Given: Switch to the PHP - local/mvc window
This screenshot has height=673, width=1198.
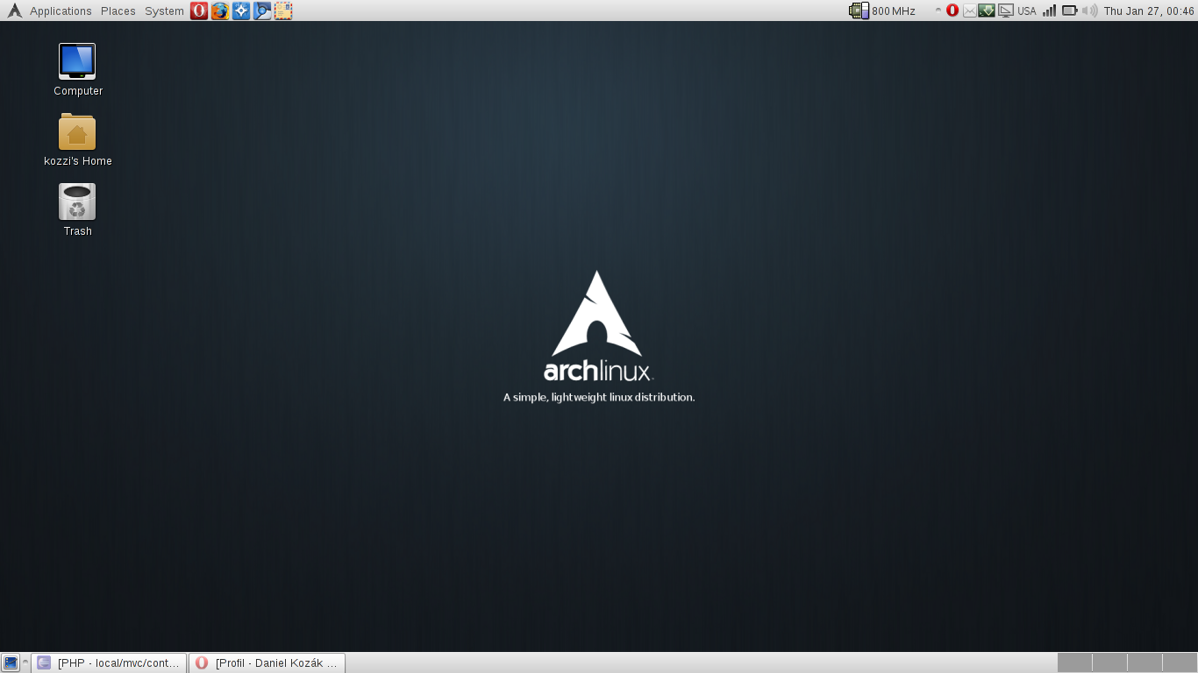Looking at the screenshot, I should click(x=110, y=662).
